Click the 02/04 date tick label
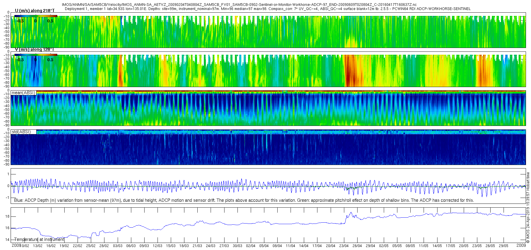The height and width of the screenshot is (250, 531). [251, 246]
